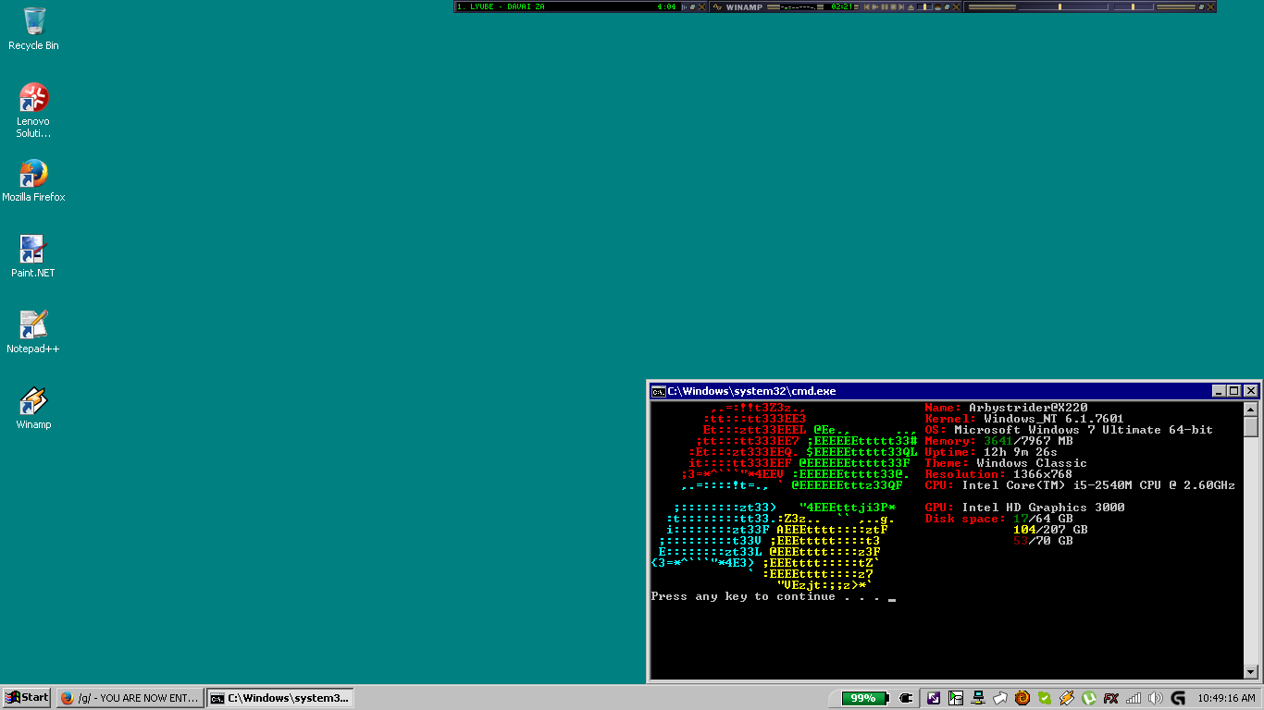Select the Paint.NET desktop shortcut
This screenshot has width=1264, height=710.
(33, 256)
